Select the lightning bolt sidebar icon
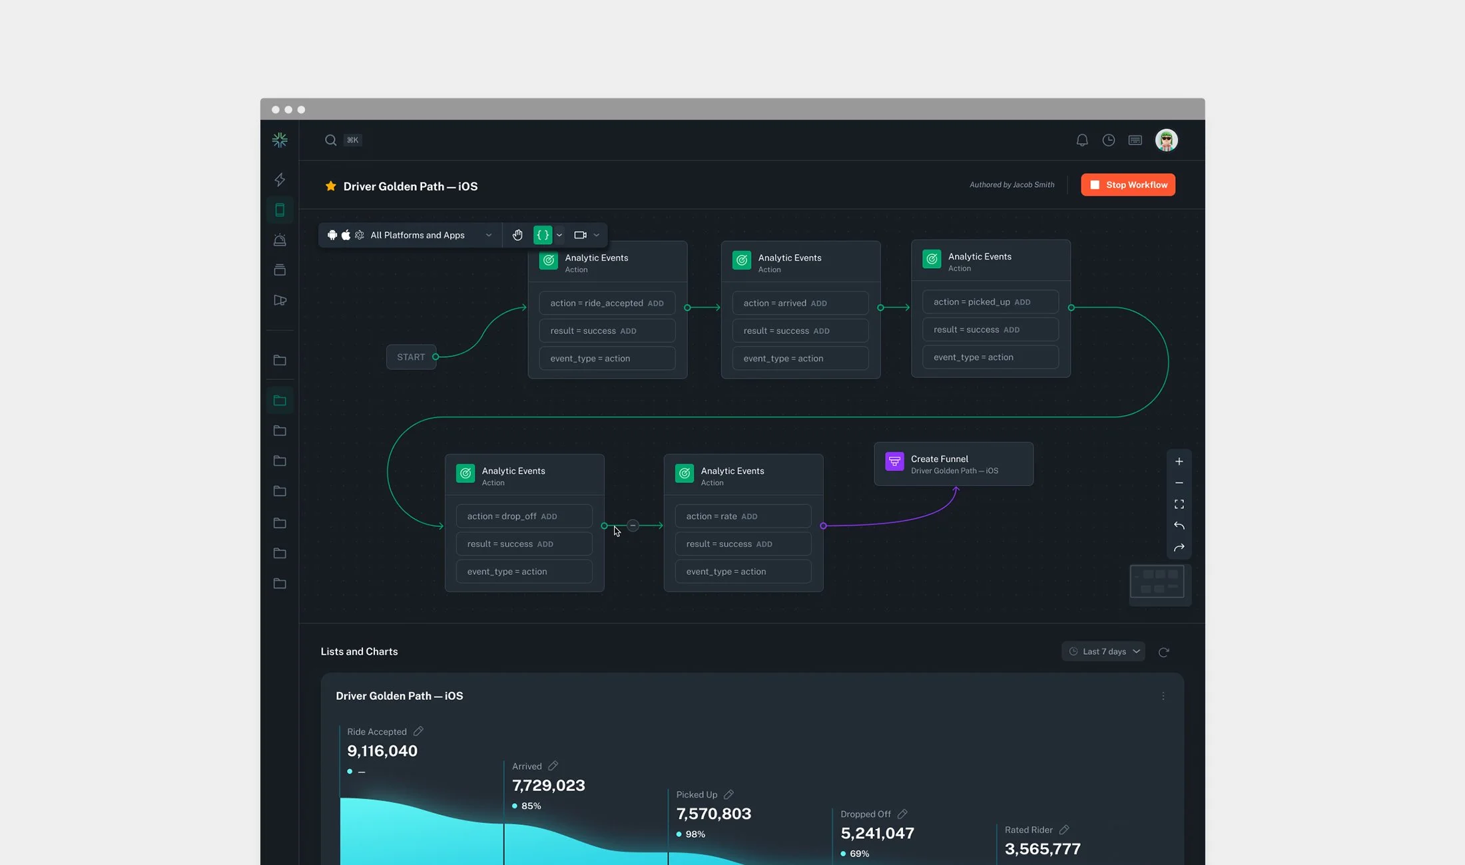 [280, 180]
